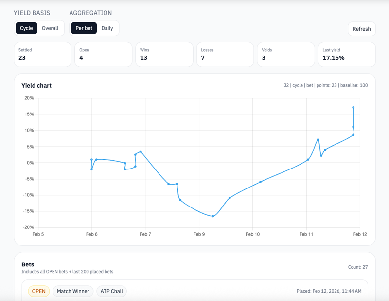Open the Settled stat card showing 23
389x301 pixels.
43,54
